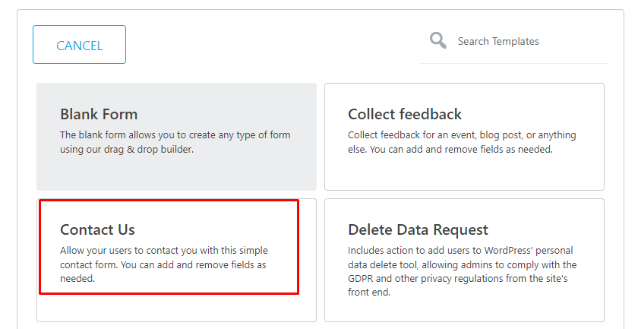Viewport: 638px width, 329px height.
Task: Click the Delete Data Request description text
Action: tap(462, 271)
